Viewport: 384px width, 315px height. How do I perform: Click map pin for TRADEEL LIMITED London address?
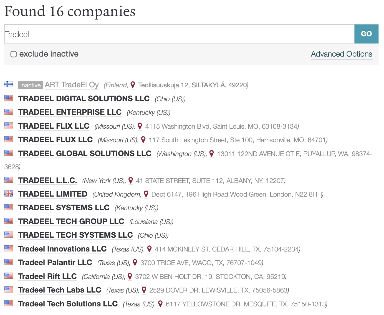tap(146, 194)
